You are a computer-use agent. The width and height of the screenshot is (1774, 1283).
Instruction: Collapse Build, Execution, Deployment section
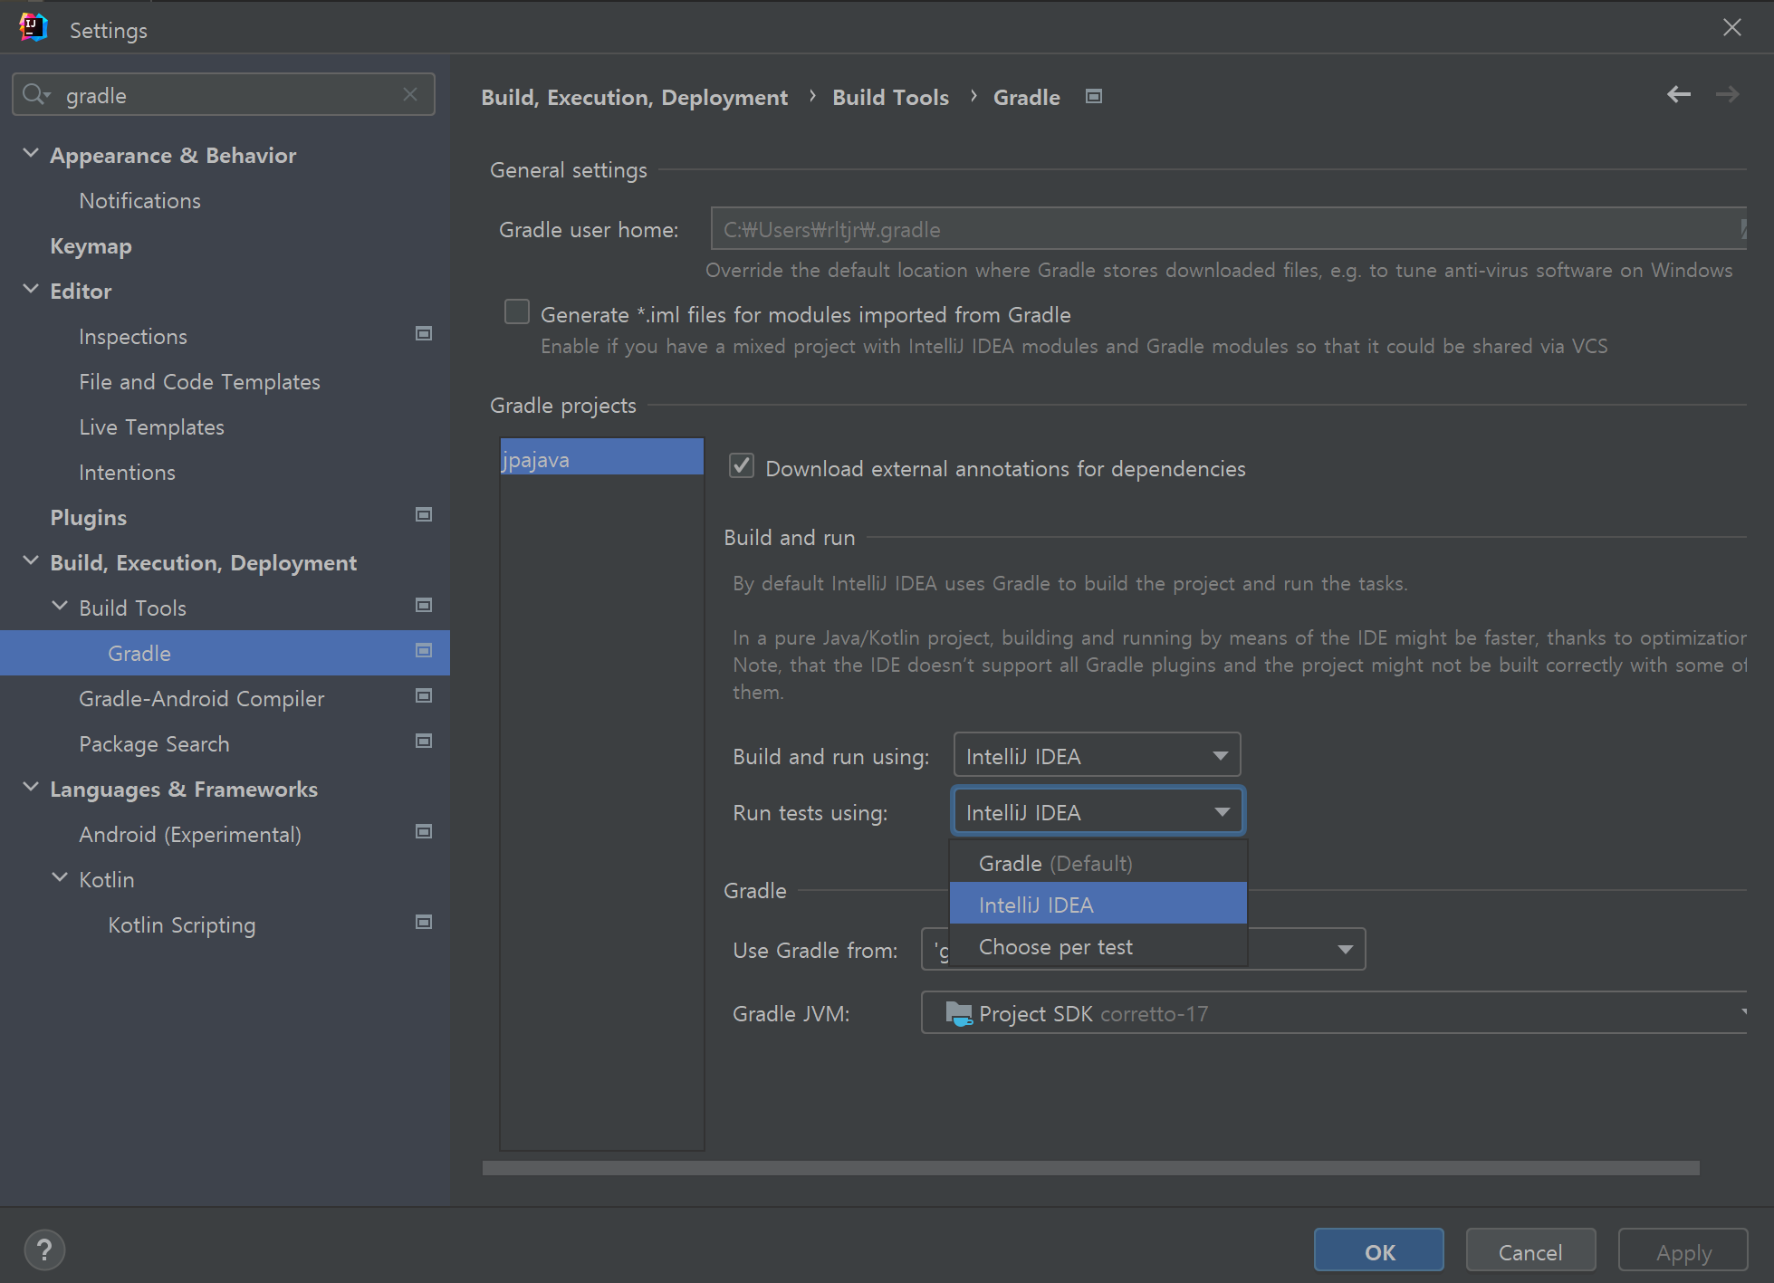point(31,561)
